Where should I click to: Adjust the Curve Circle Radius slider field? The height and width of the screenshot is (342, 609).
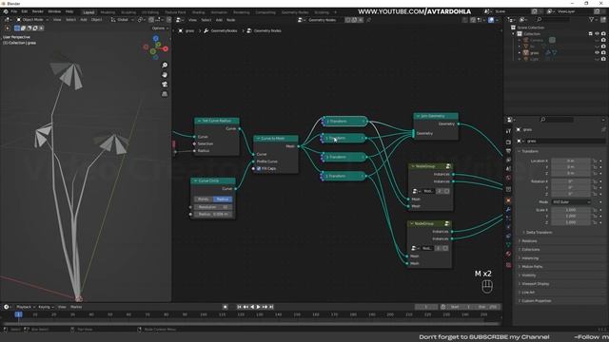[x=213, y=214]
